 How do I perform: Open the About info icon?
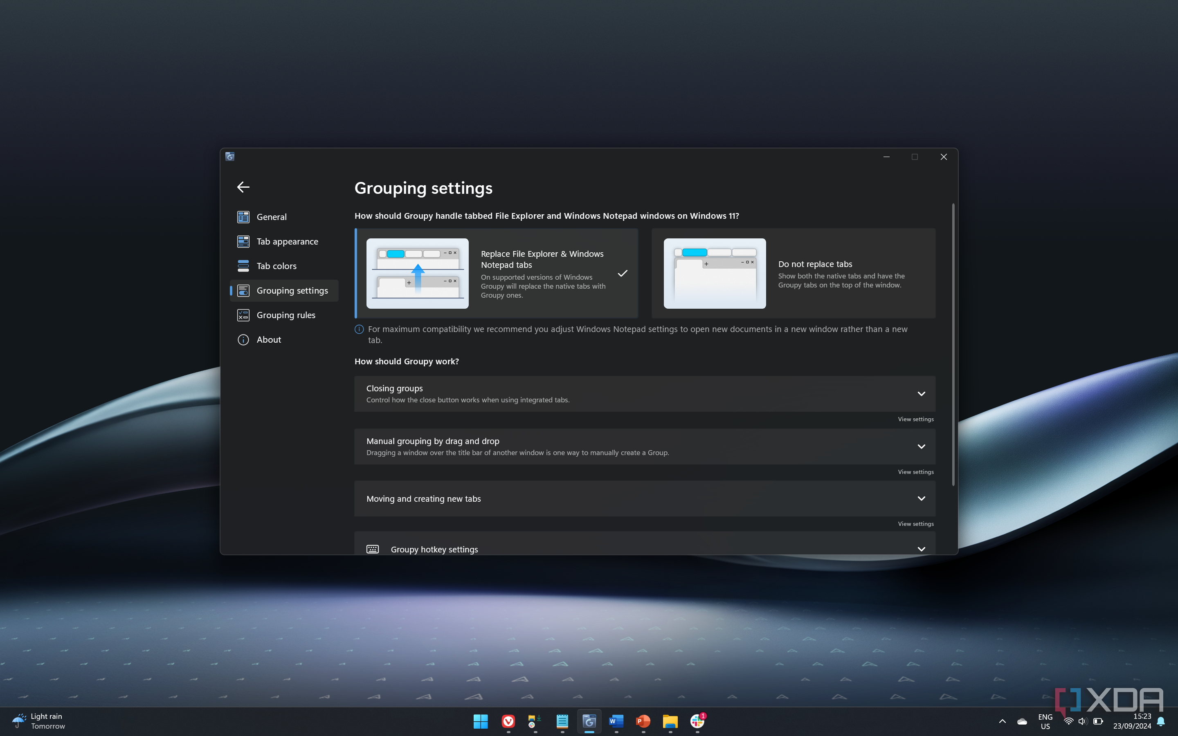[x=243, y=340]
